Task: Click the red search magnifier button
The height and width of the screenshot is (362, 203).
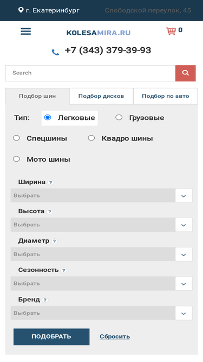Action: click(185, 73)
